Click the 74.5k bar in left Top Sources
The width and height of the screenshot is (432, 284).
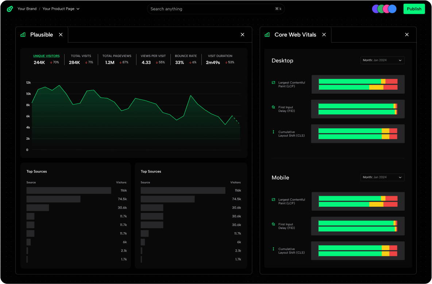point(53,199)
